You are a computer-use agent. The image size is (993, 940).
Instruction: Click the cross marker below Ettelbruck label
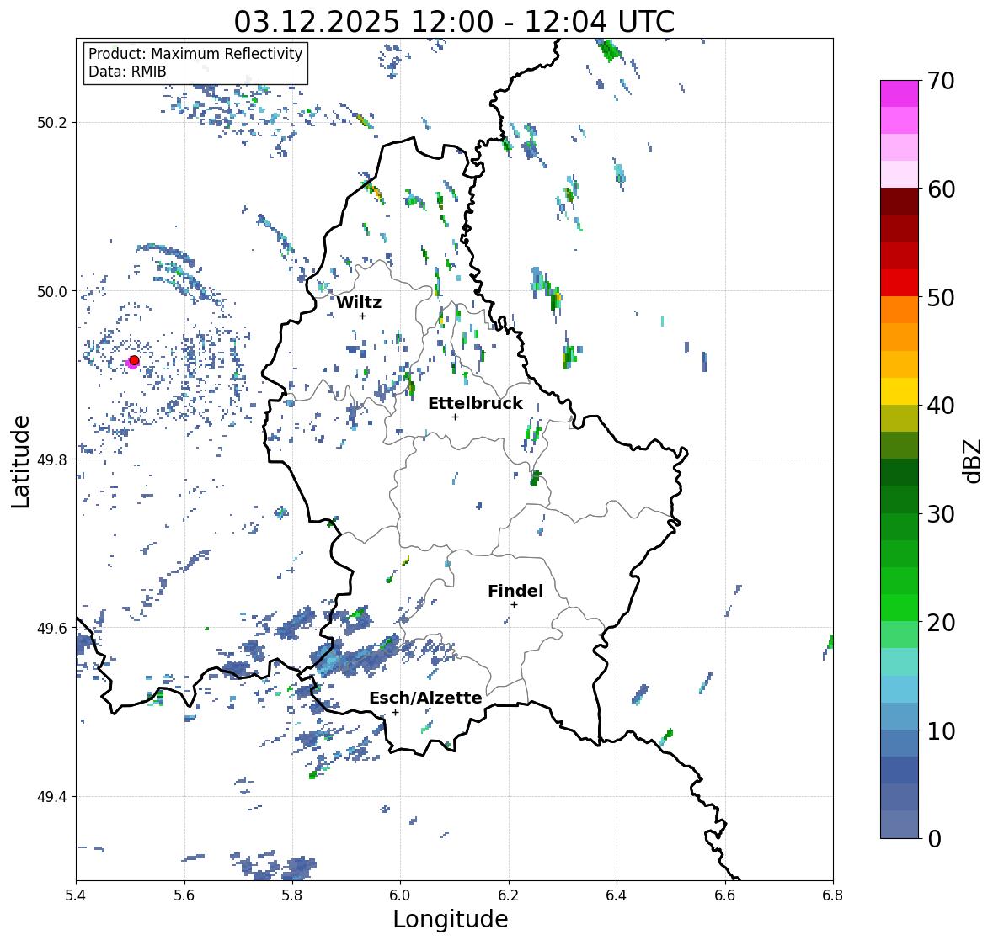click(455, 417)
